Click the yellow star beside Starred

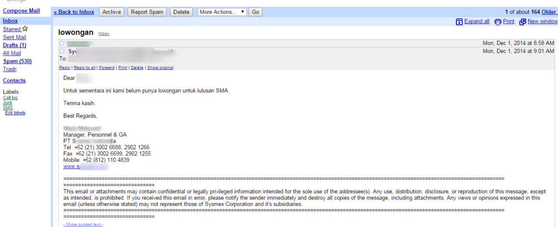pyautogui.click(x=25, y=29)
